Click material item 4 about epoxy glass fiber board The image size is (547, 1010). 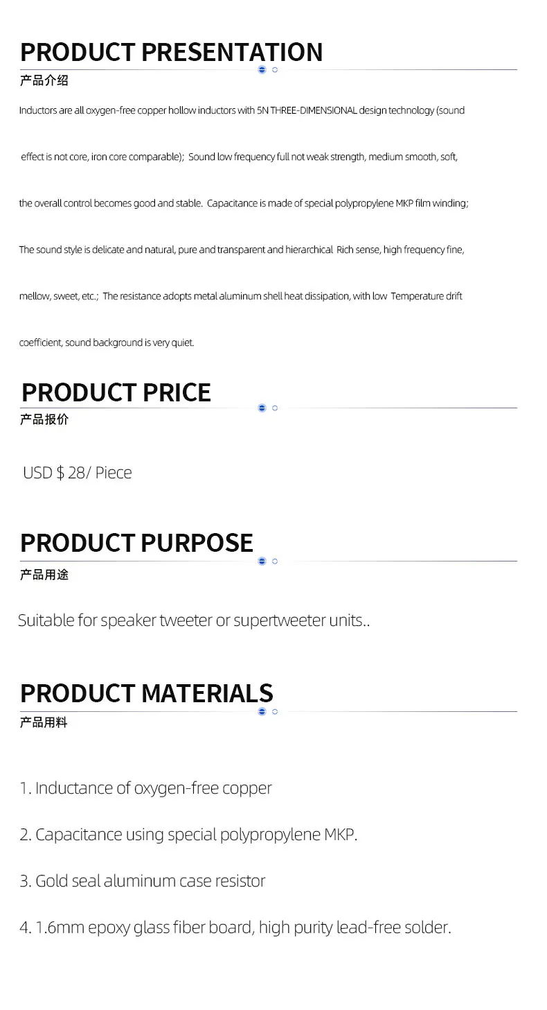[x=235, y=928]
